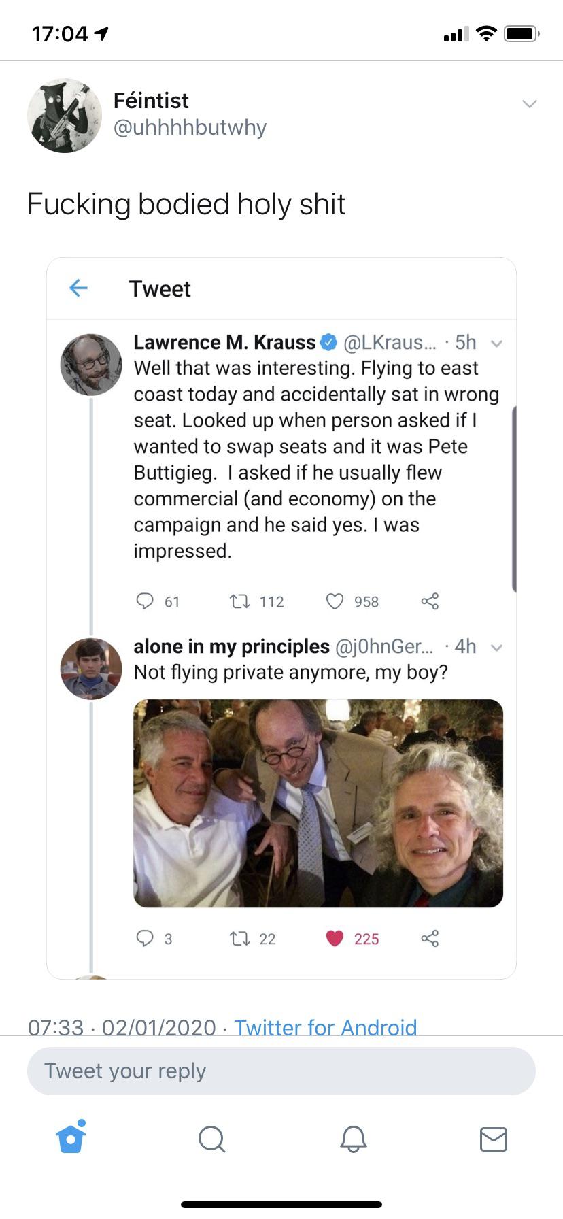Tap back arrow in embedded Tweet header
Screen dimensions: 563x1219
(x=78, y=288)
